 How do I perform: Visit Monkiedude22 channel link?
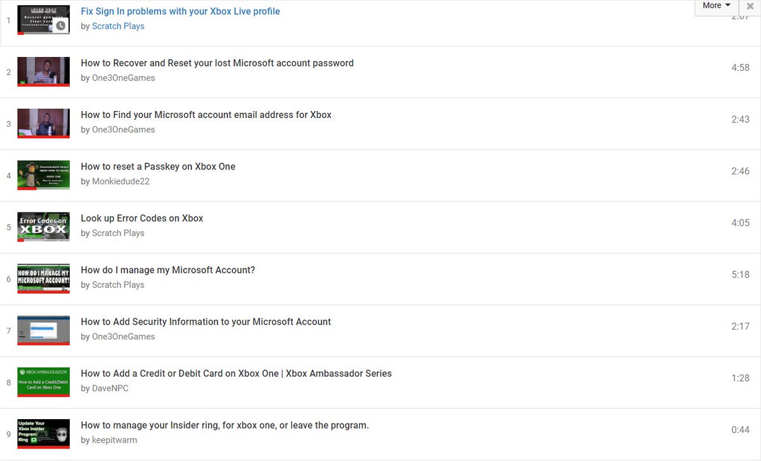coord(120,181)
